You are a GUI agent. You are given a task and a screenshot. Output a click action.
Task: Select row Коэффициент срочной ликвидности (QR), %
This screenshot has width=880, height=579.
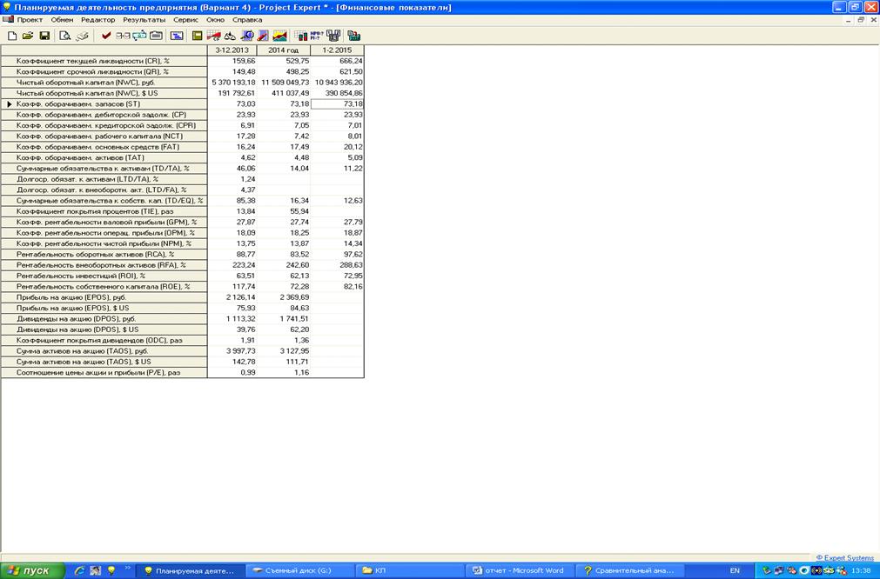[x=104, y=72]
